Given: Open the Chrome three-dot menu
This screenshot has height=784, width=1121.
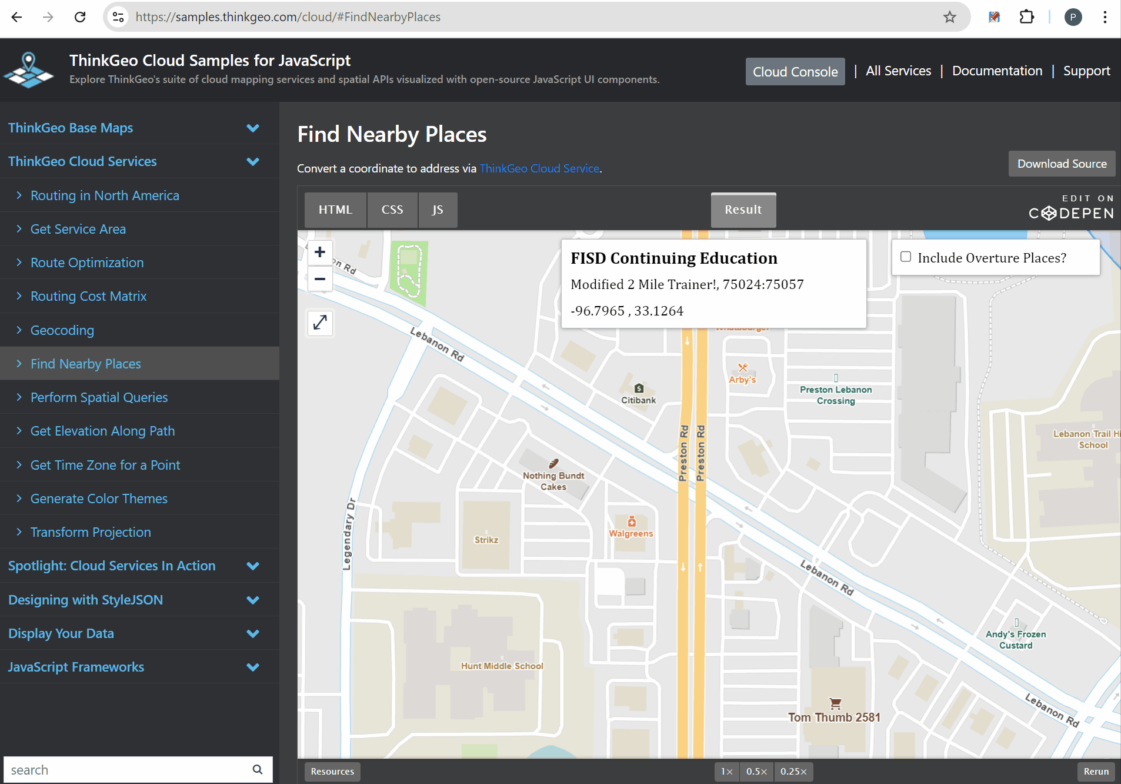Looking at the screenshot, I should point(1105,17).
